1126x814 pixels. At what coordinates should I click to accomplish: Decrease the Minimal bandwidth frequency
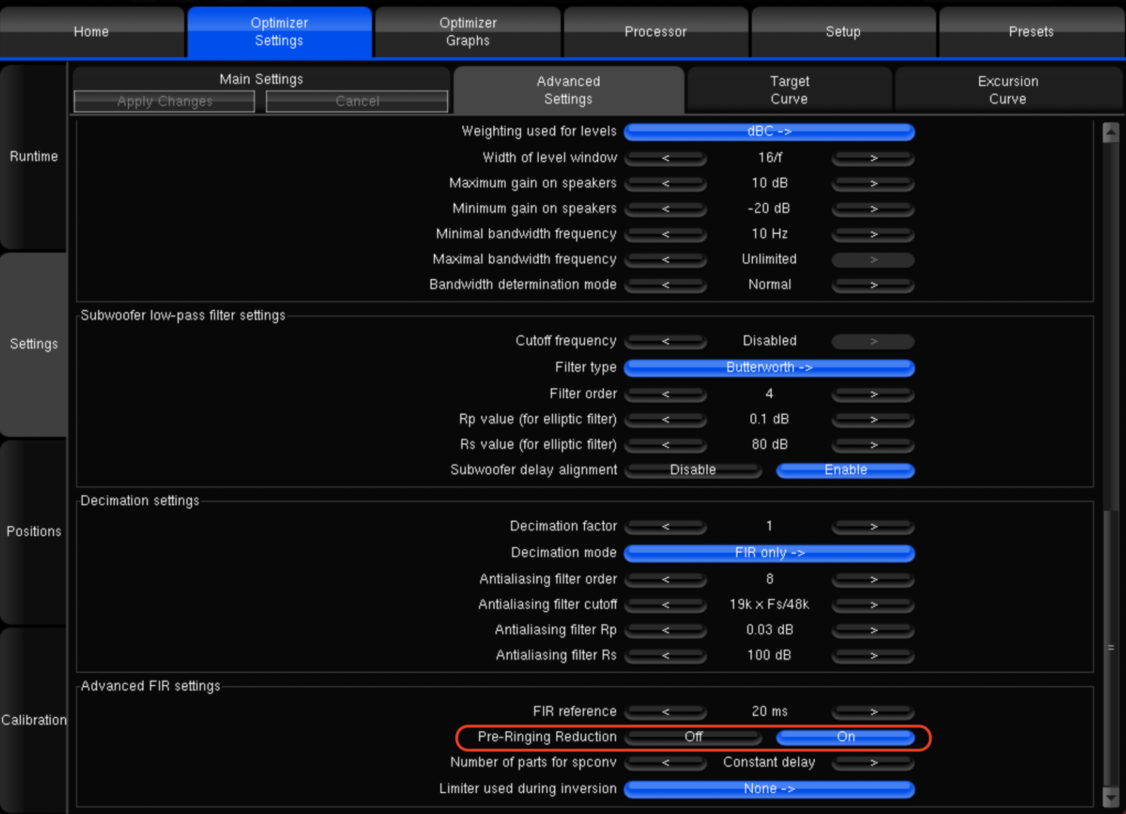point(666,234)
